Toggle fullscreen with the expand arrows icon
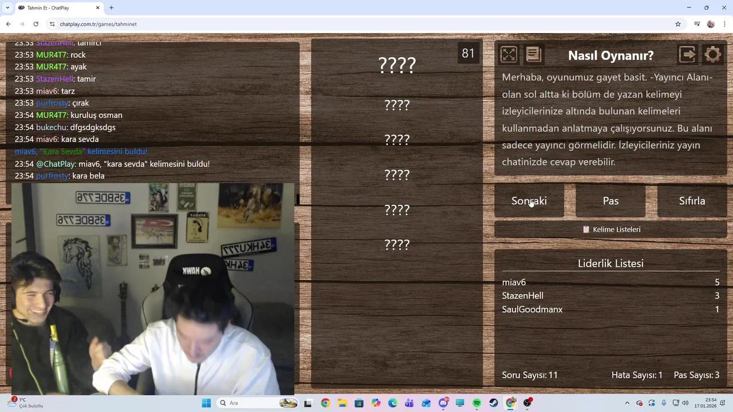Viewport: 733px width, 412px height. pos(509,54)
